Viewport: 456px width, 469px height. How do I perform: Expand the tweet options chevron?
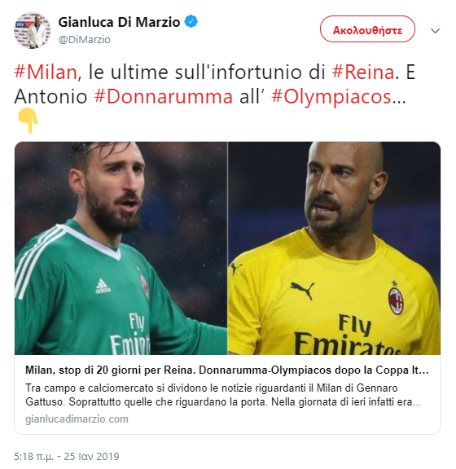(x=435, y=30)
